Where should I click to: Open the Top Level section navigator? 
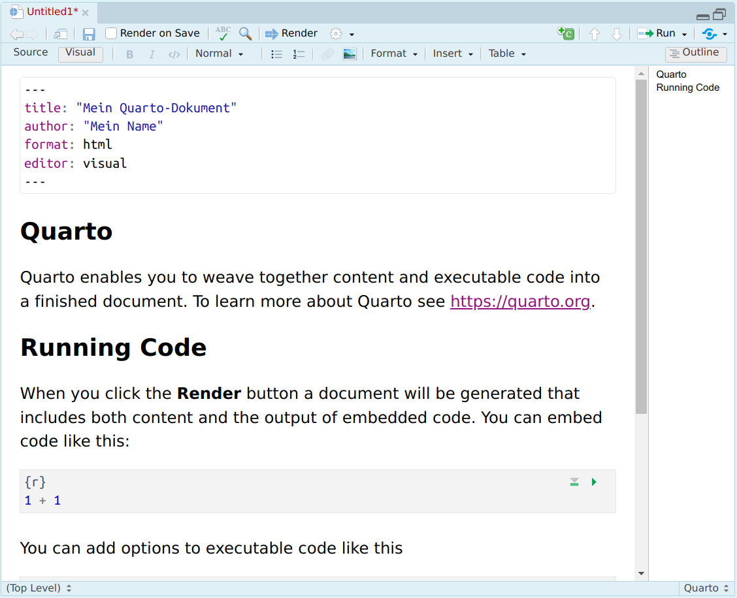[39, 588]
